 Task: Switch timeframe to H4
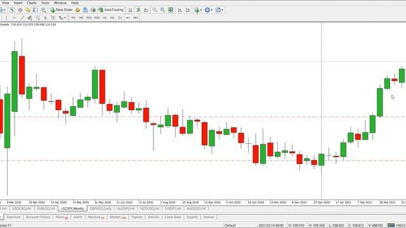pos(112,18)
